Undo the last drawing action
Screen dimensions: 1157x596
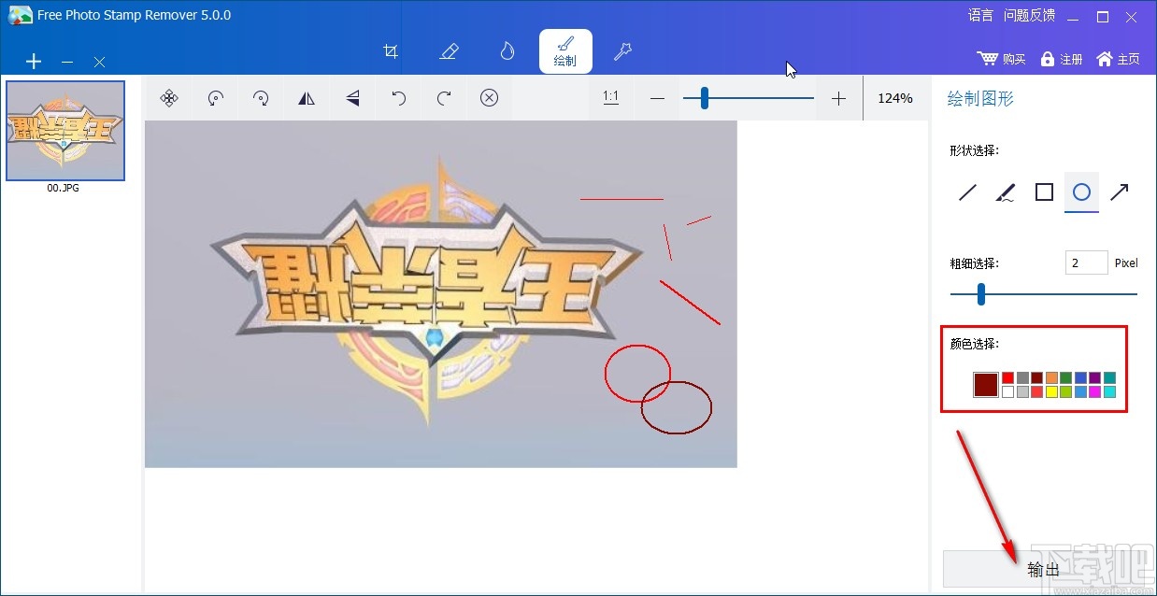click(x=398, y=97)
